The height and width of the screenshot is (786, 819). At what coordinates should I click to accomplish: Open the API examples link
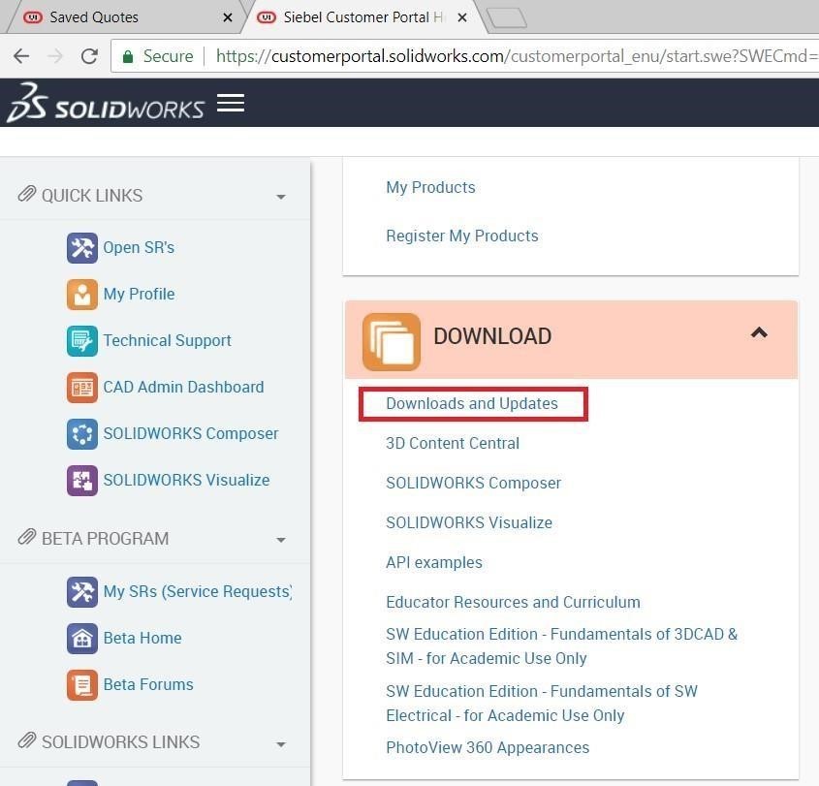point(434,562)
